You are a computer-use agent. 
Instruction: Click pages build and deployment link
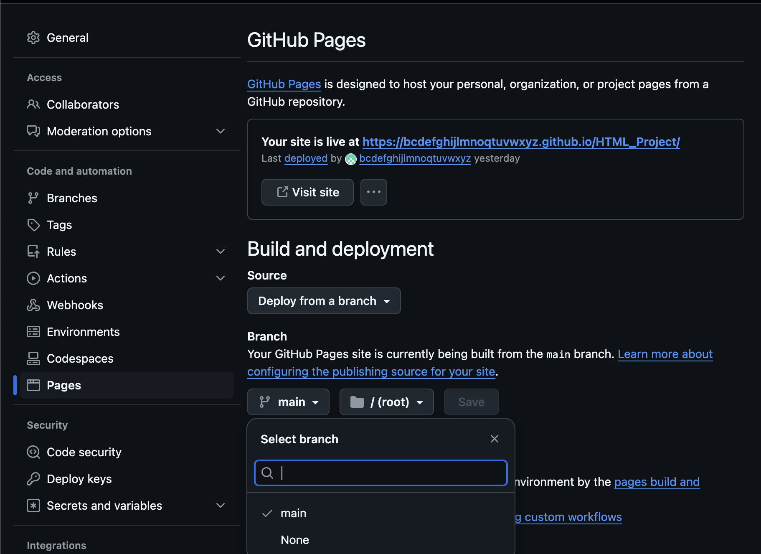657,482
